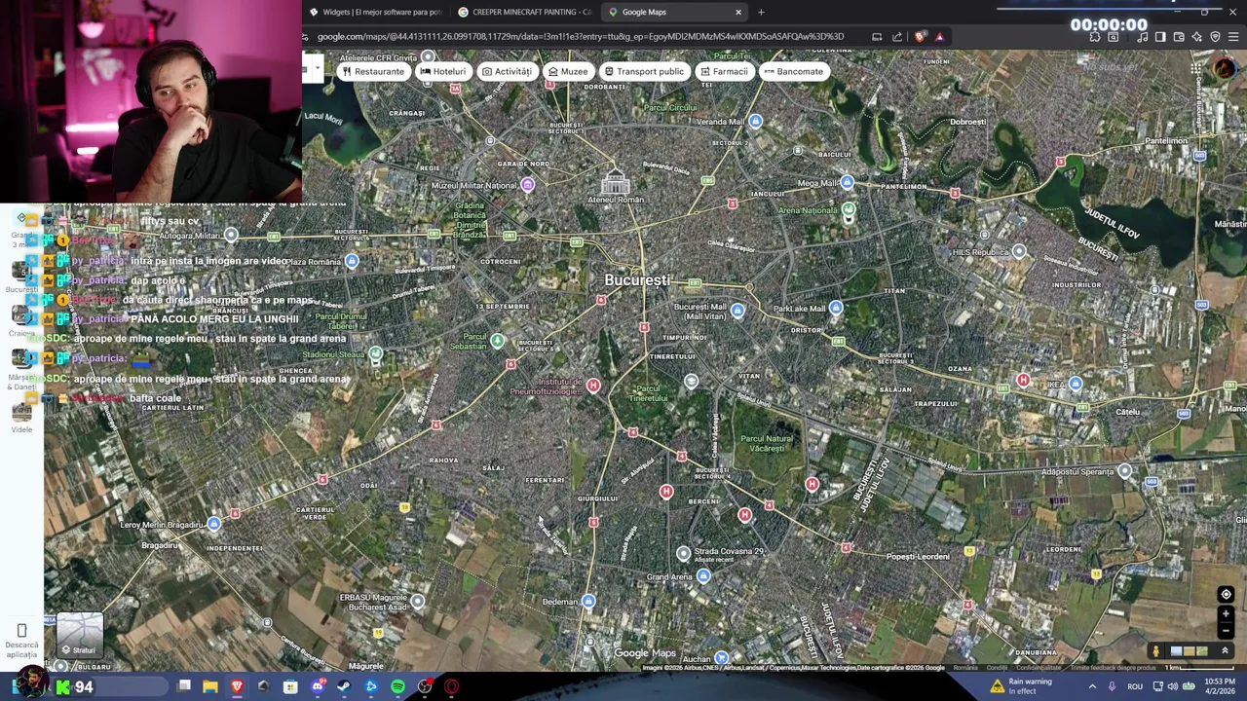The height and width of the screenshot is (701, 1247).
Task: Open Discord from taskbar
Action: tap(317, 687)
